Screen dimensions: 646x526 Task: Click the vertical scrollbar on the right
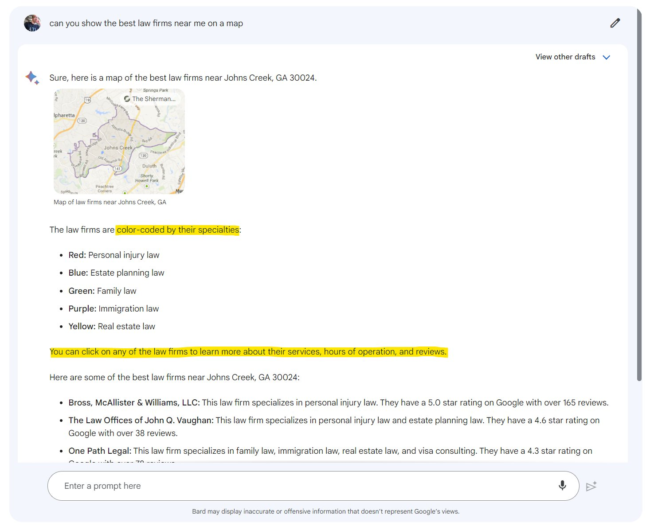(639, 195)
